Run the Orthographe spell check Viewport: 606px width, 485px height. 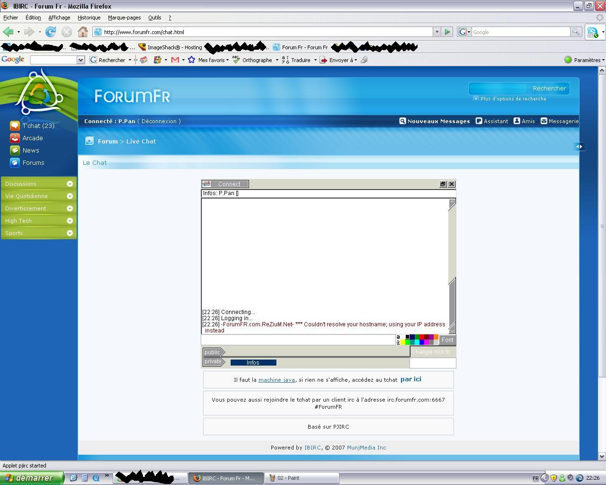point(252,60)
